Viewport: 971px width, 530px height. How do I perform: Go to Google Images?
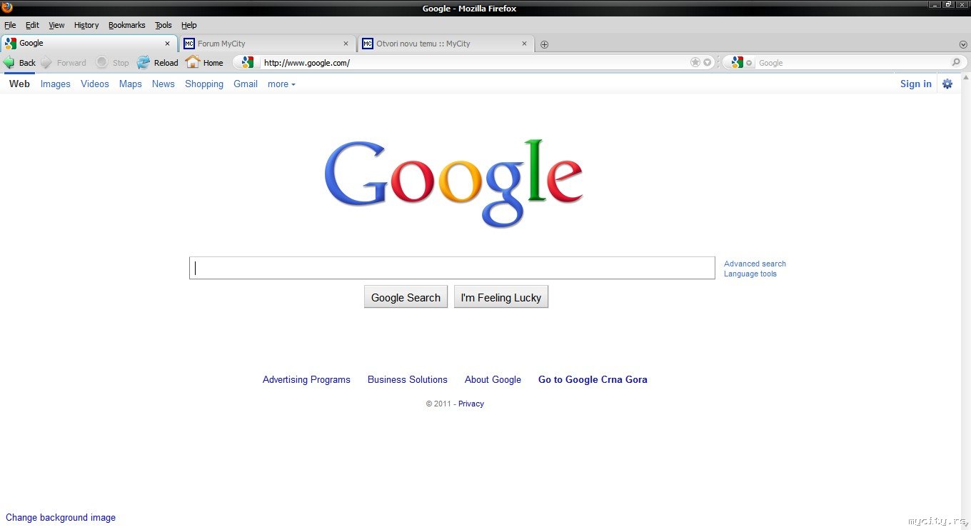tap(56, 84)
